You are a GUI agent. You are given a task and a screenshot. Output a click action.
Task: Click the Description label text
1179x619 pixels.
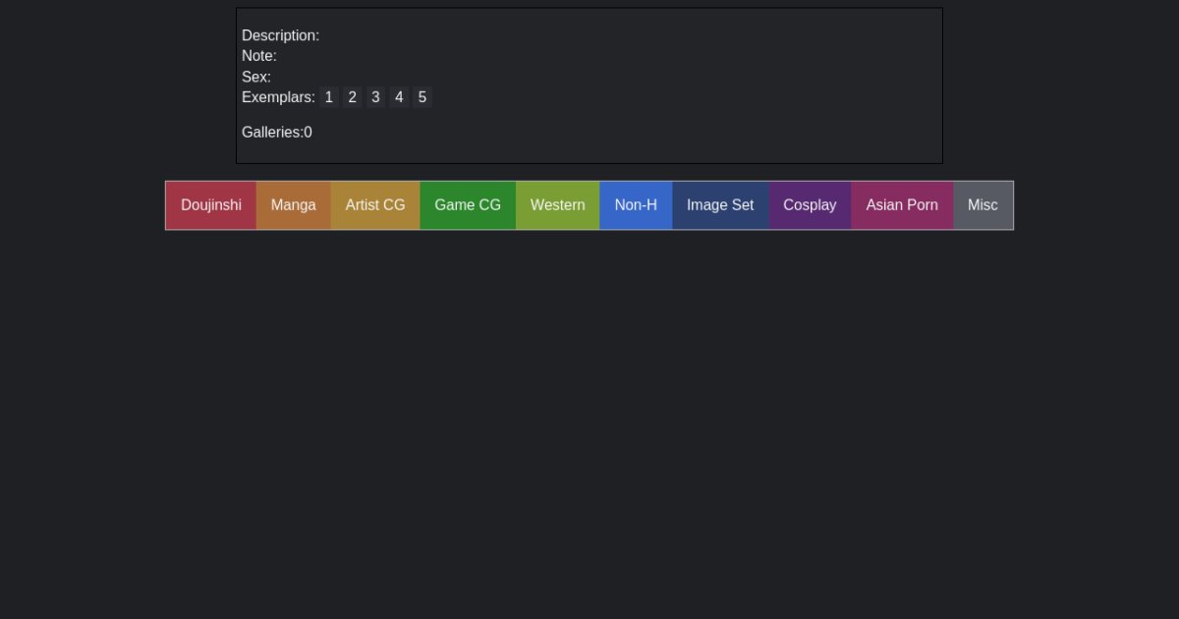(280, 35)
